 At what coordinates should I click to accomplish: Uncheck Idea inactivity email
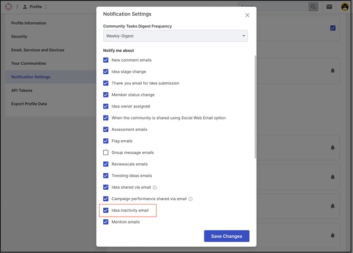click(106, 210)
